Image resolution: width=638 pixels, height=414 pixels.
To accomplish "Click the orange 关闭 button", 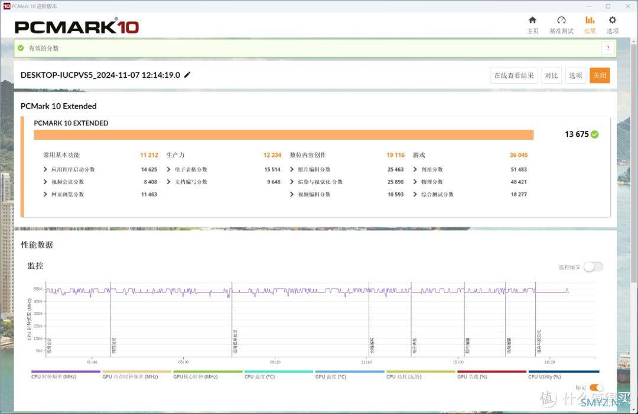I will (600, 75).
